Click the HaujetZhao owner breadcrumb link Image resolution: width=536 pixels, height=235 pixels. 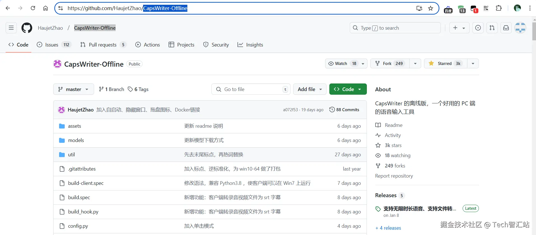[x=50, y=28]
